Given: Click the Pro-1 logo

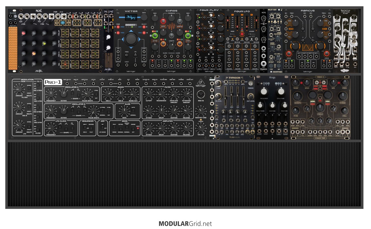Looking at the screenshot, I should pos(53,82).
